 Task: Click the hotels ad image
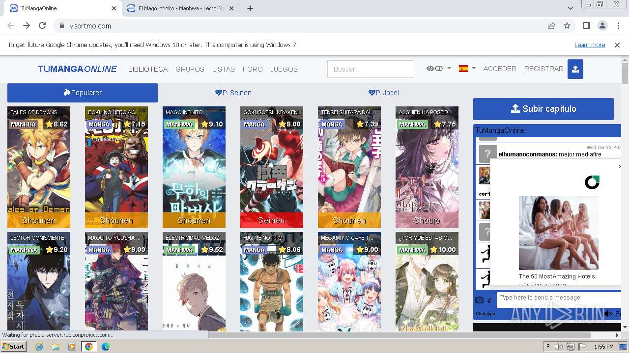[559, 233]
